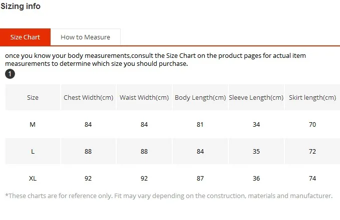Click the XL skirt length value 74

pyautogui.click(x=312, y=178)
